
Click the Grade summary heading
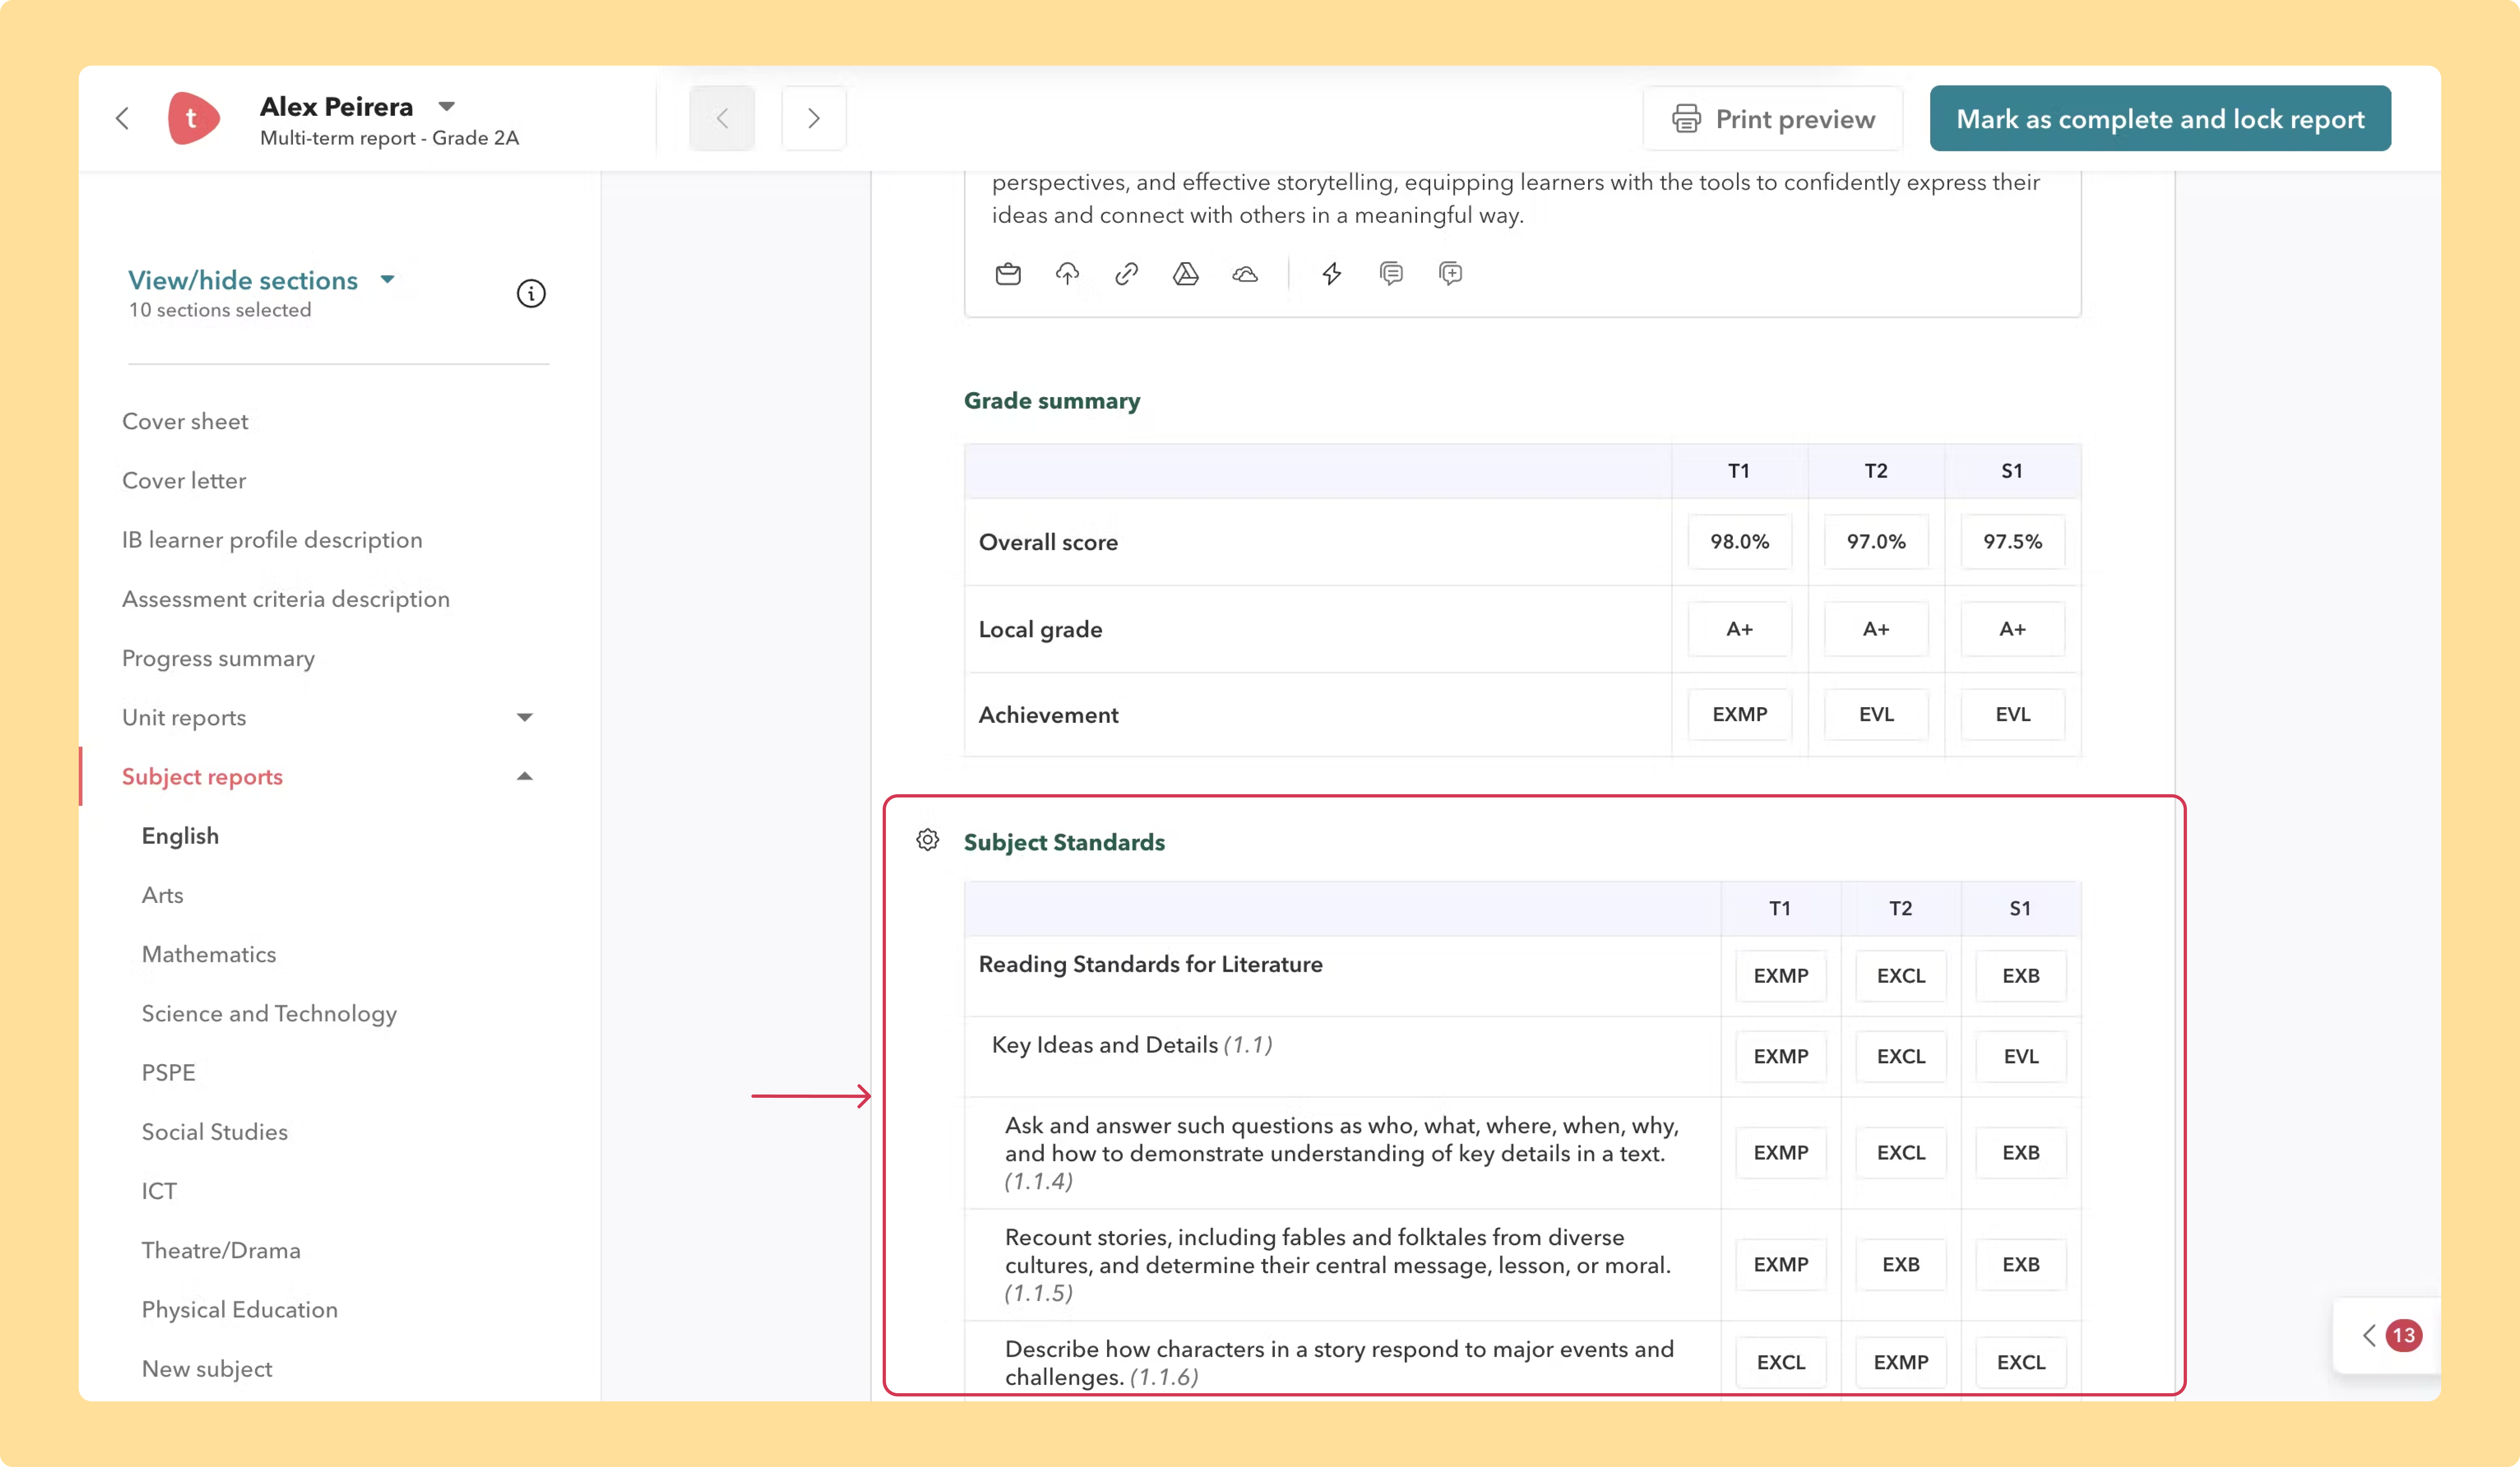tap(1052, 401)
